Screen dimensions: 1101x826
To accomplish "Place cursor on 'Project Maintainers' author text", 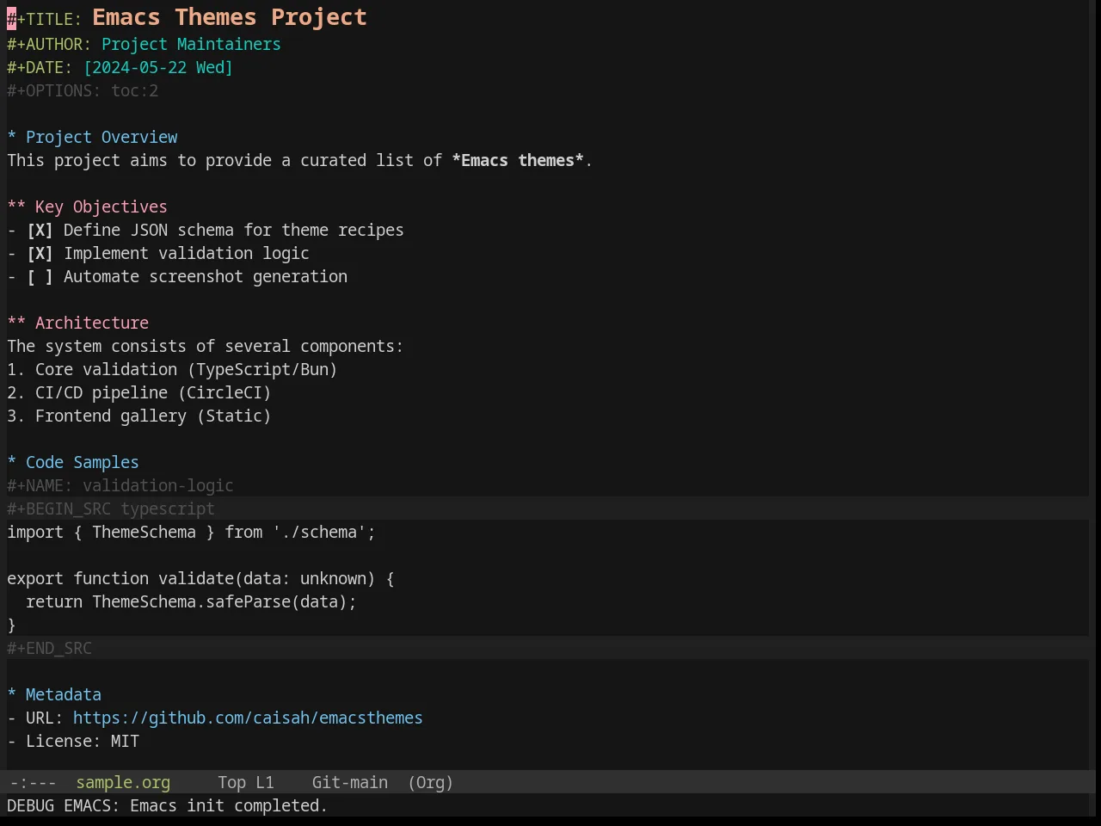I will (191, 45).
